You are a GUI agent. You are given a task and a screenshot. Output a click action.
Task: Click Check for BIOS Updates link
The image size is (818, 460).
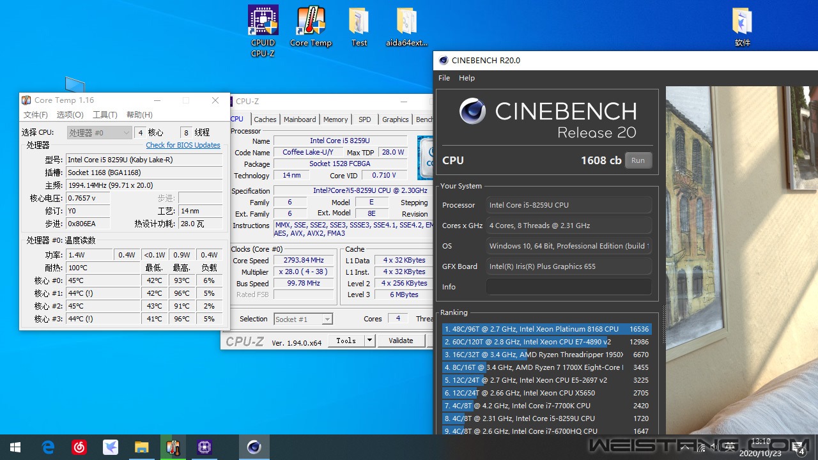[183, 145]
